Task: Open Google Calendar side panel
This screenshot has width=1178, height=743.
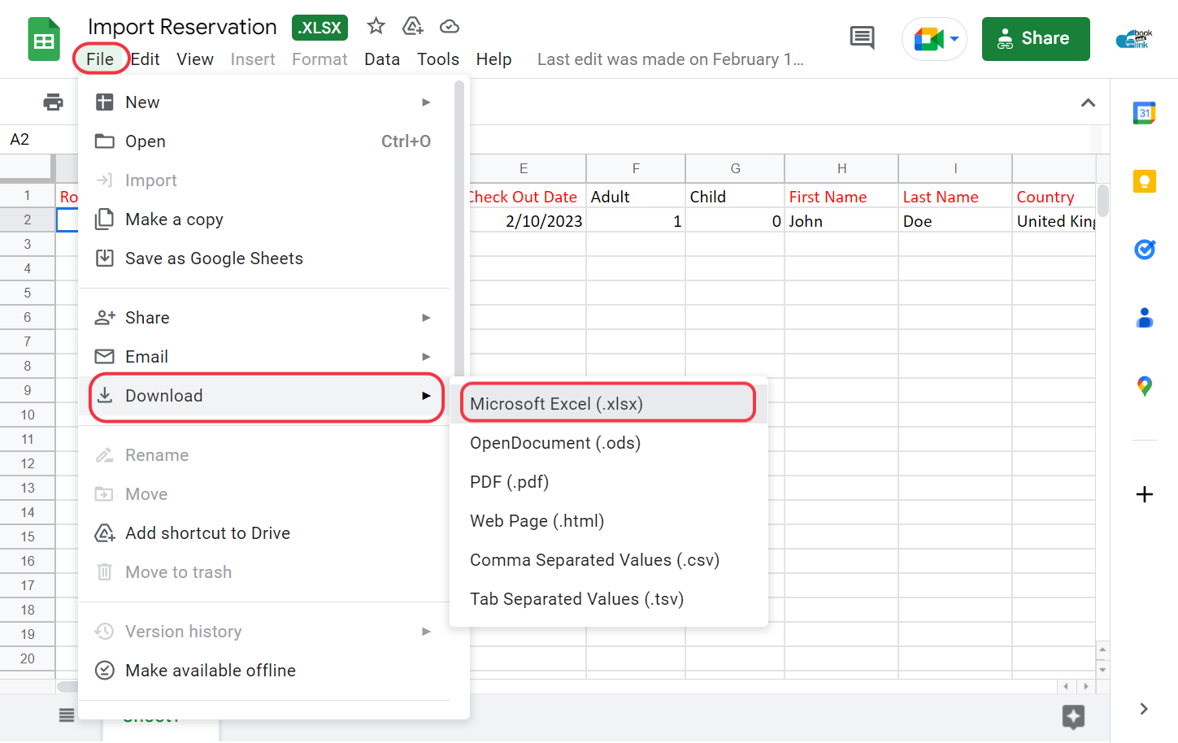Action: click(1145, 112)
